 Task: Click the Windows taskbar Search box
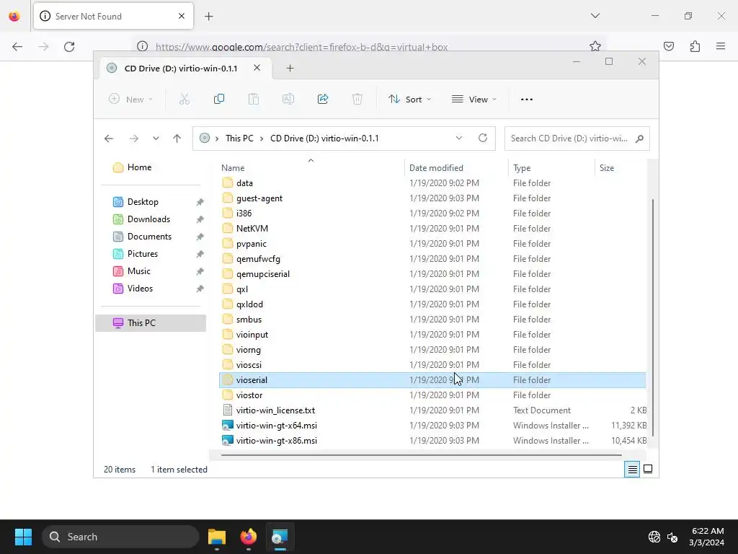click(x=121, y=537)
